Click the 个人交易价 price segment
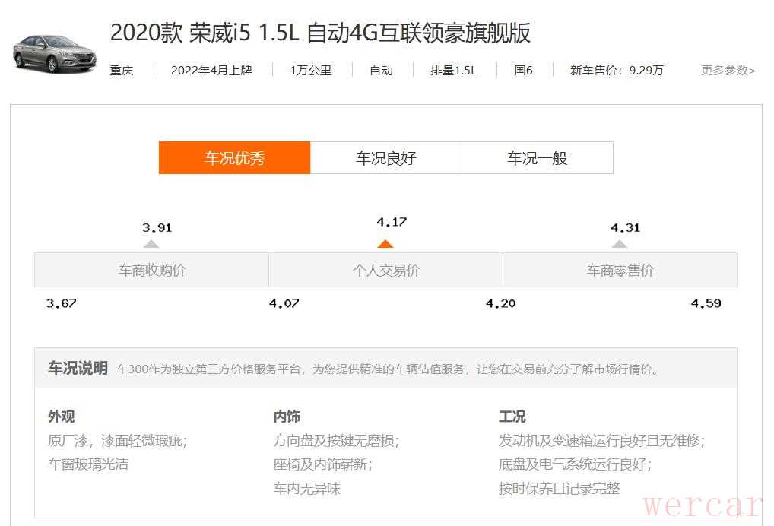The image size is (774, 526). 385,270
